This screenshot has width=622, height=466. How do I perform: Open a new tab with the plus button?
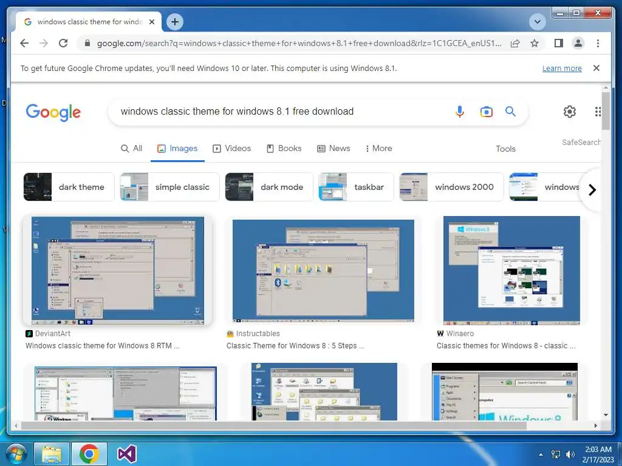click(x=175, y=22)
